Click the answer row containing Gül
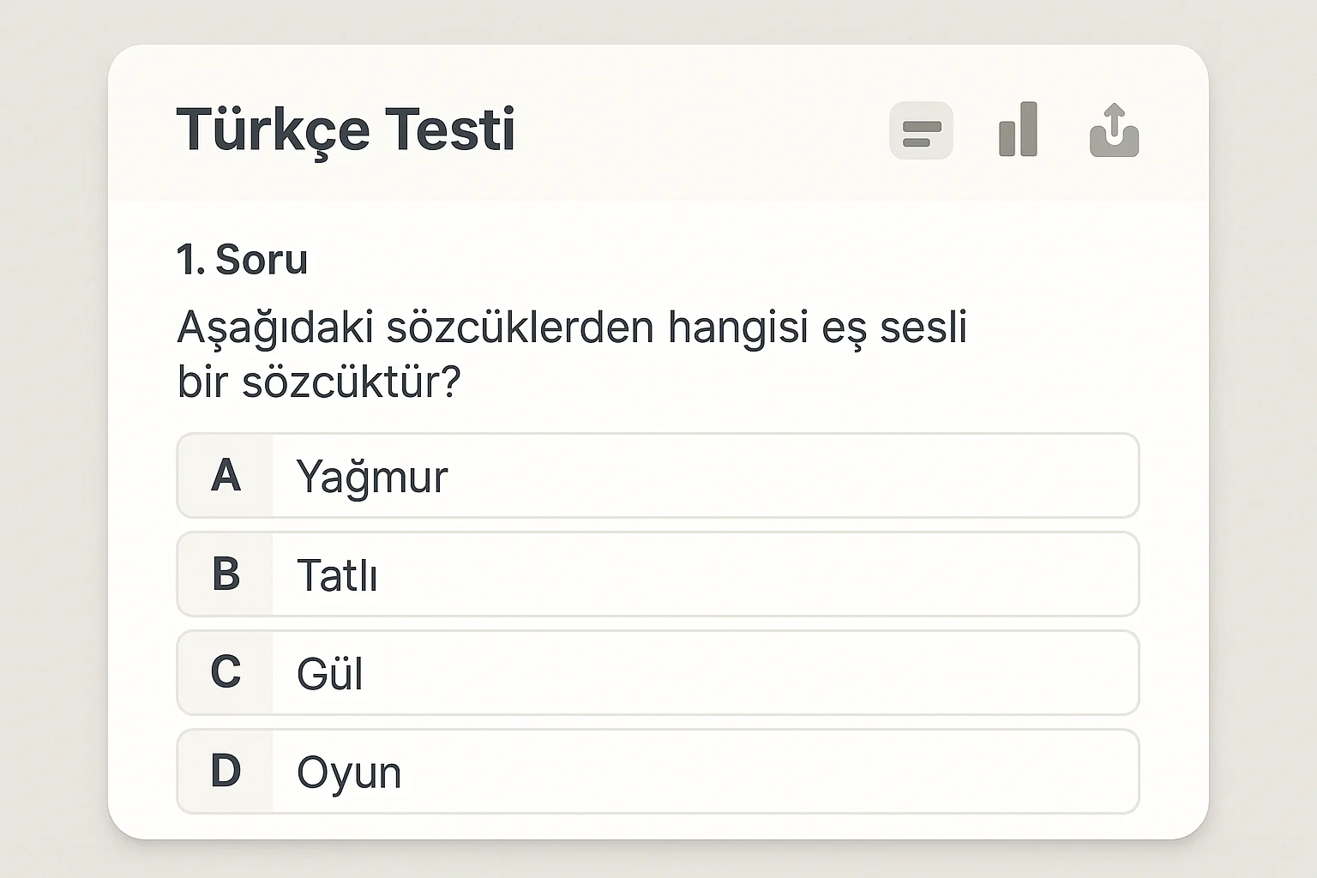 coord(657,673)
